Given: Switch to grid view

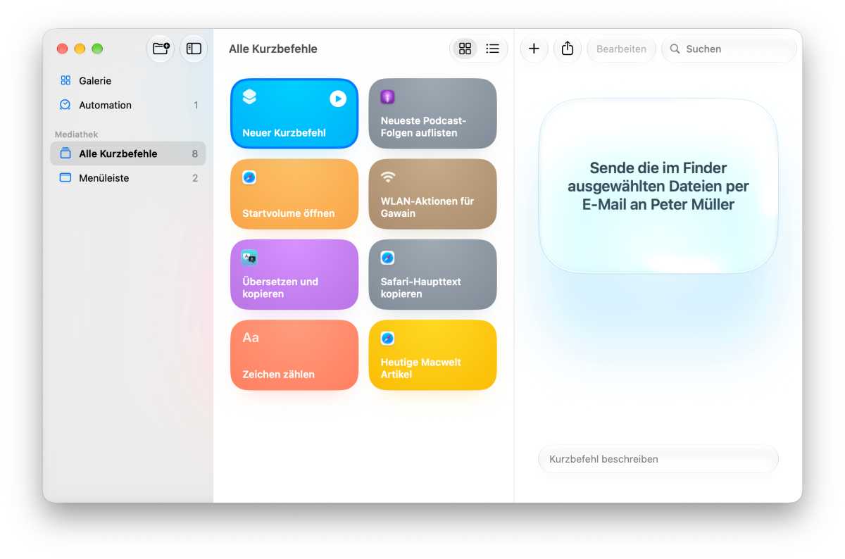Looking at the screenshot, I should [465, 49].
